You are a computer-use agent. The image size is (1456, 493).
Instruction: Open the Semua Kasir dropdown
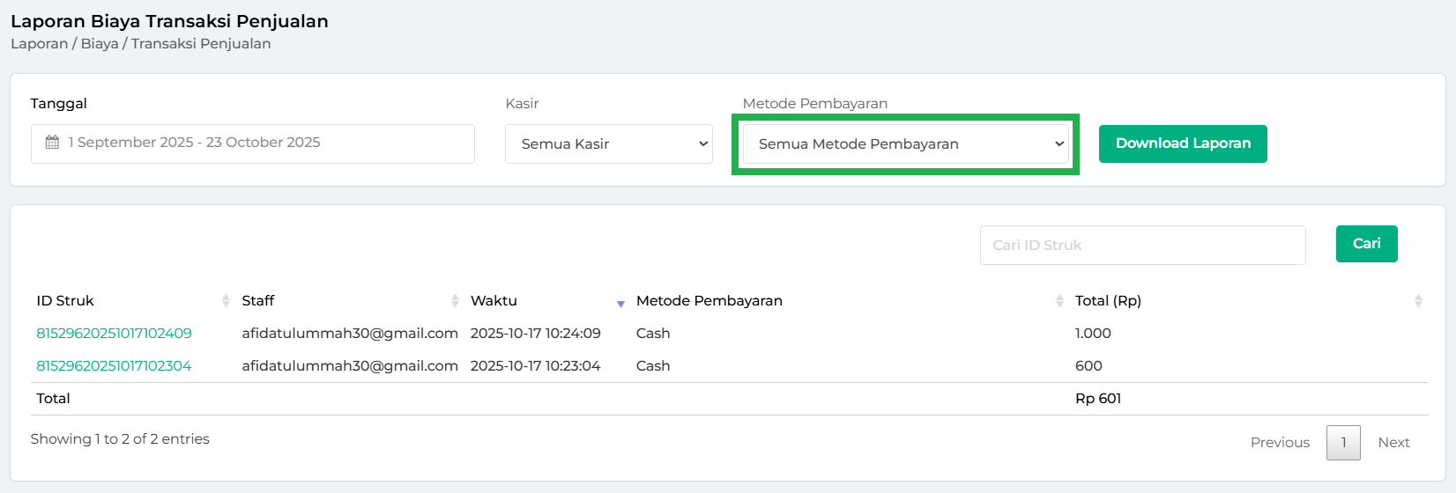pyautogui.click(x=608, y=143)
